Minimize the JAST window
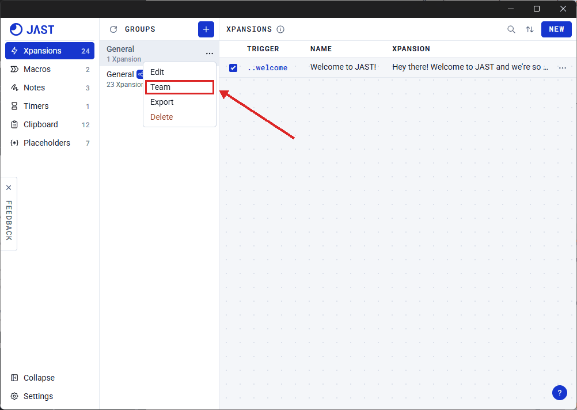The image size is (577, 410). pyautogui.click(x=511, y=9)
